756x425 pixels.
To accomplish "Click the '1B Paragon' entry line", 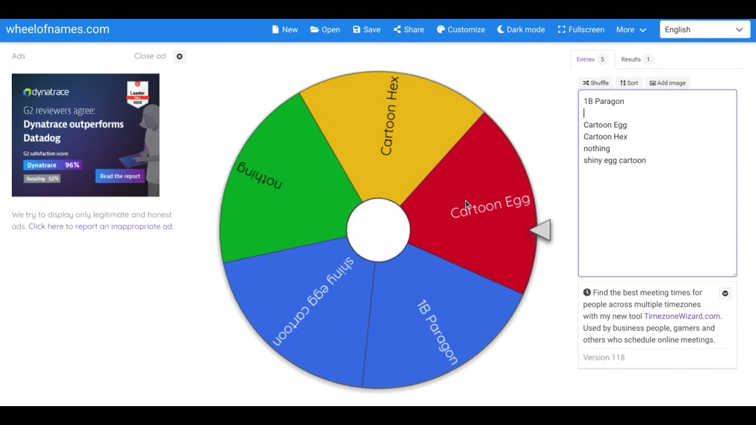I will (x=604, y=101).
